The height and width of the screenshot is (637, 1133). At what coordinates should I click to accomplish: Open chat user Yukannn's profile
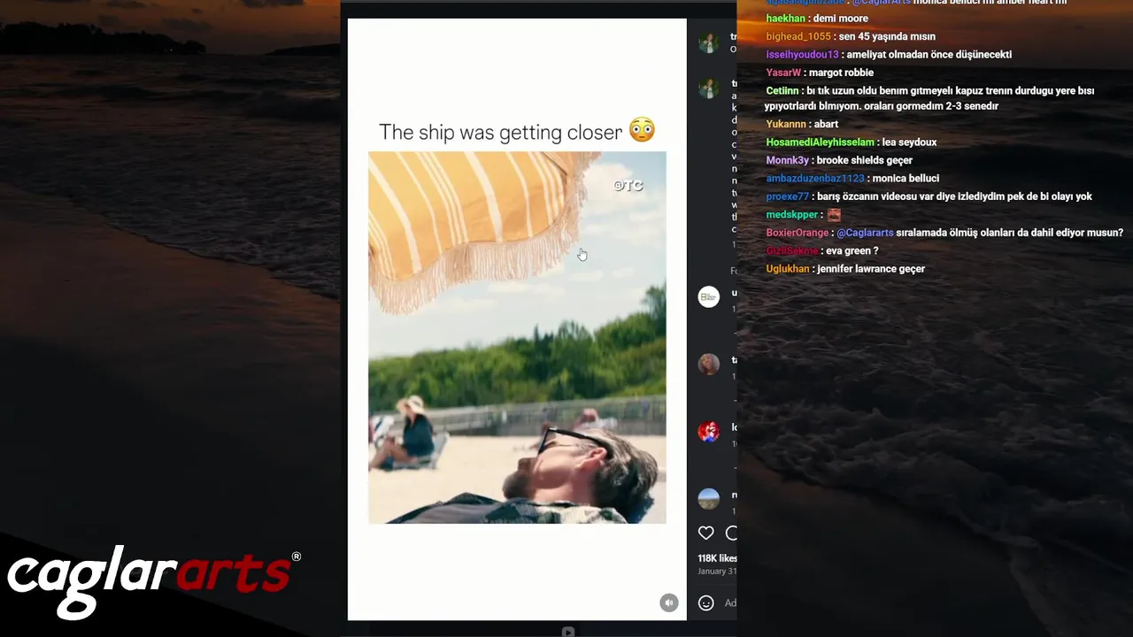[786, 124]
